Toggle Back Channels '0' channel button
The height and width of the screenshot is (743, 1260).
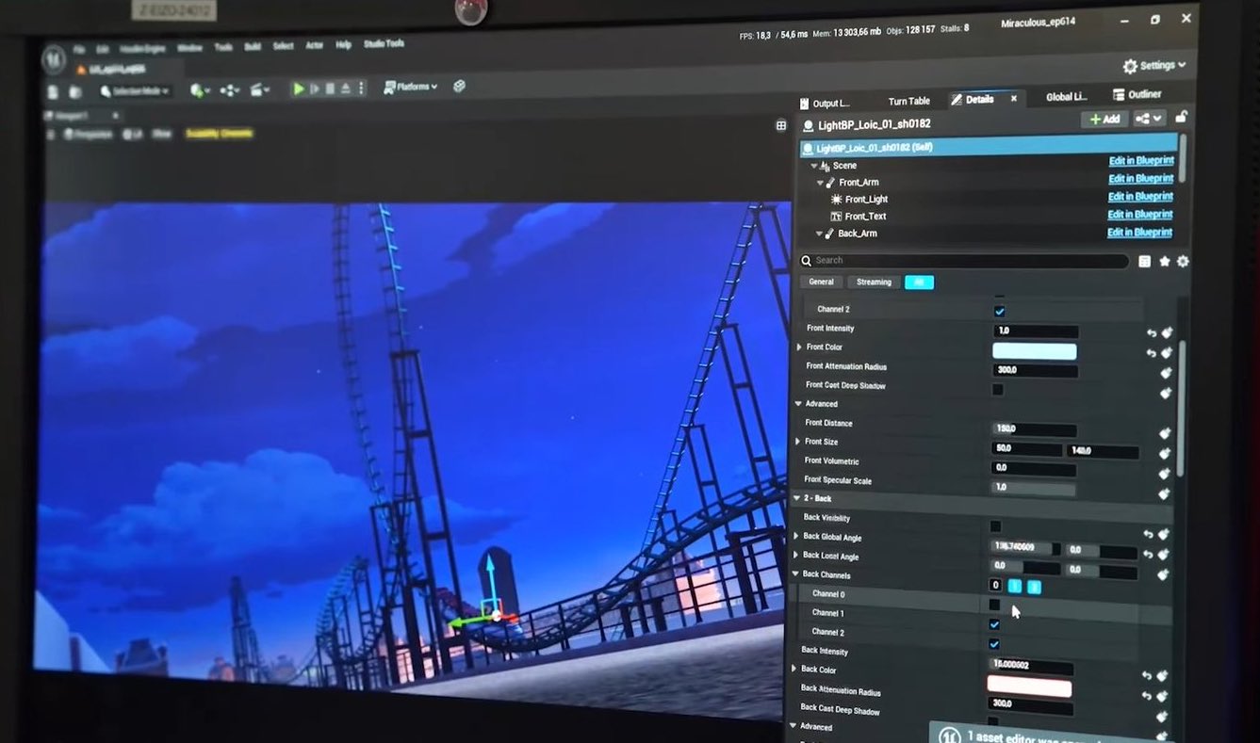[x=995, y=586]
